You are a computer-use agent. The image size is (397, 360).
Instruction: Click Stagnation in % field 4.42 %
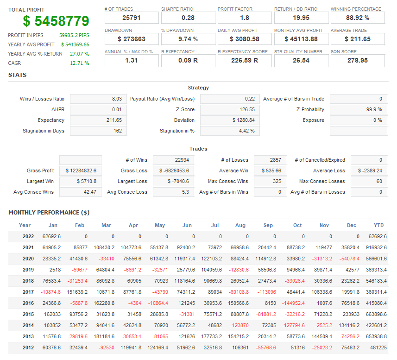[x=230, y=131]
